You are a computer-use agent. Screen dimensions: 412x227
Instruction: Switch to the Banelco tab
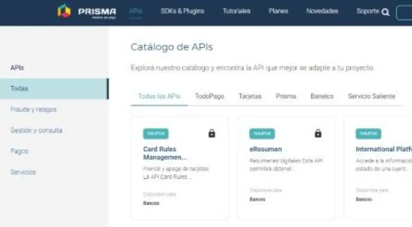[x=322, y=96]
